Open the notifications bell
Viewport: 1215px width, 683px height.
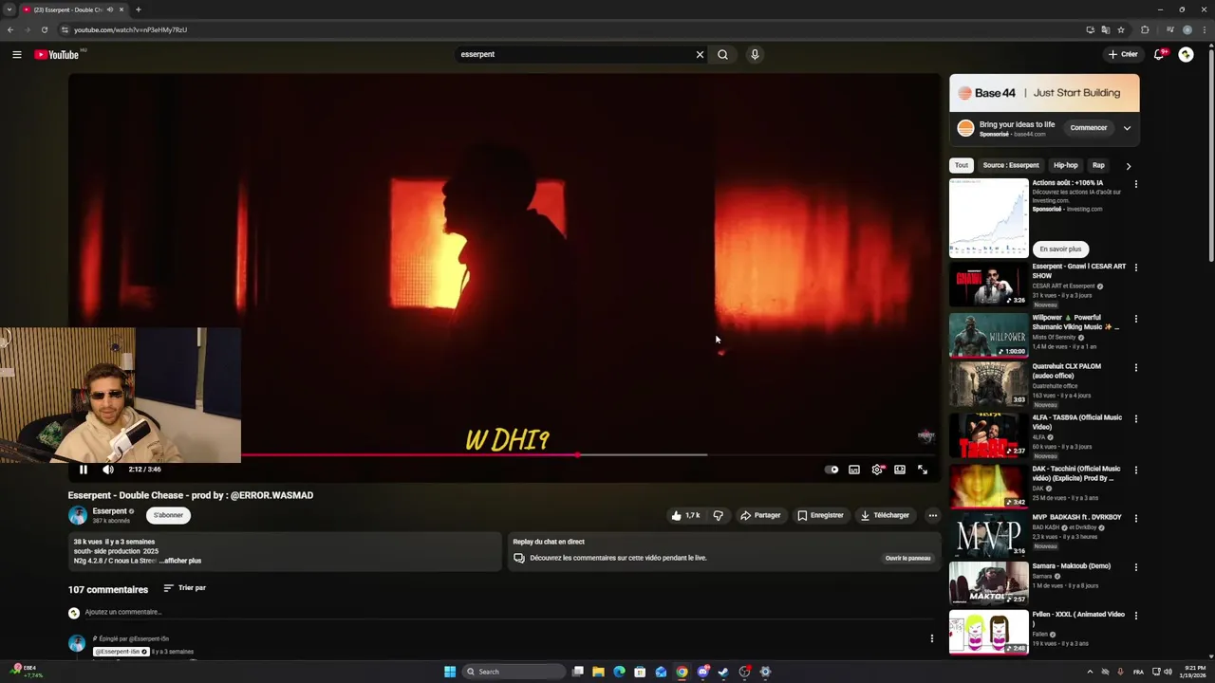click(x=1159, y=54)
